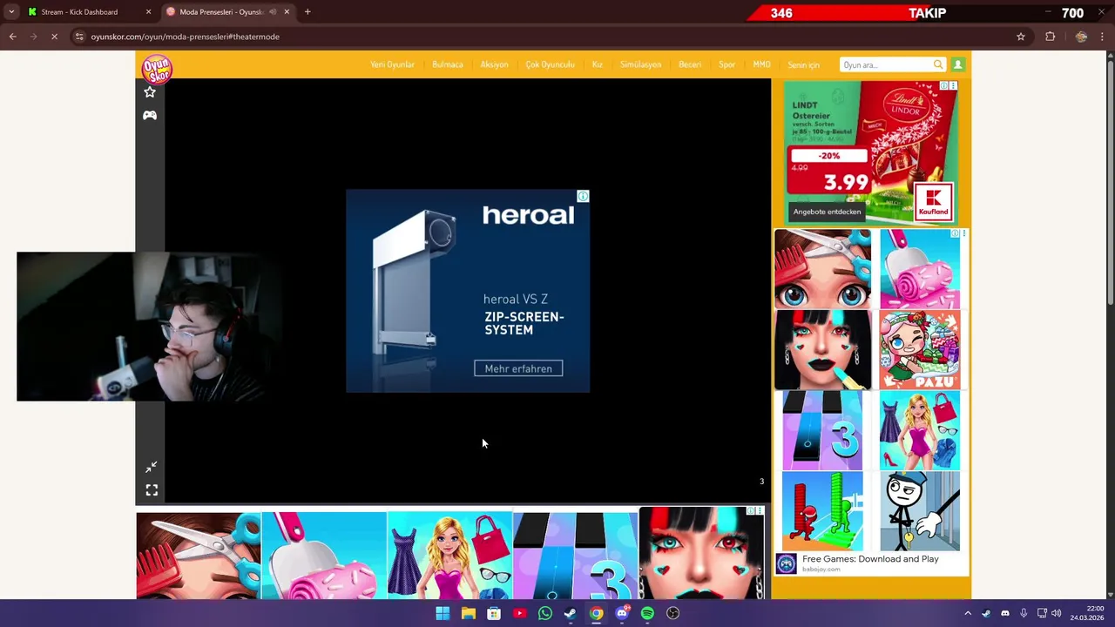Open Discord from the taskbar
The image size is (1115, 627).
tap(622, 613)
